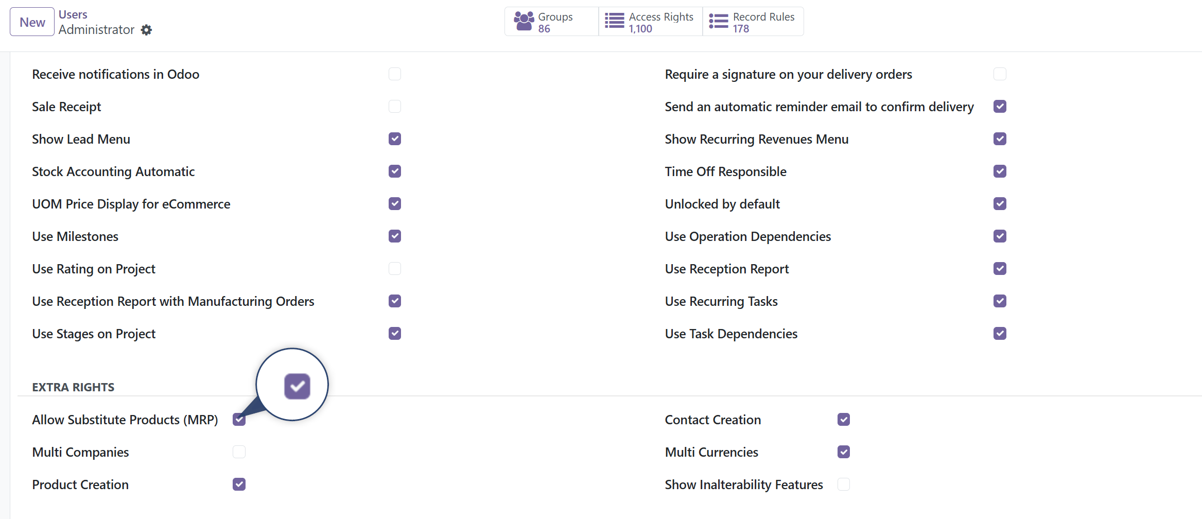Open the Record Rules 178 smart button
Image resolution: width=1202 pixels, height=519 pixels.
tap(753, 21)
